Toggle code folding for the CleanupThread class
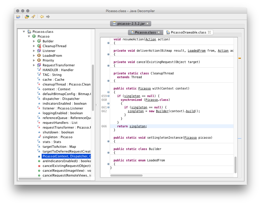This screenshot has height=205, width=261. point(108,81)
